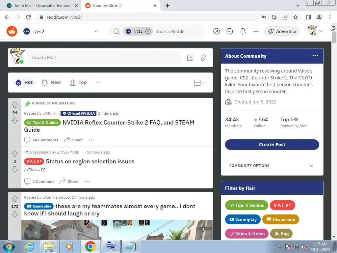This screenshot has width=337, height=253.
Task: Bookmark this page with star icon
Action: coord(296,17)
